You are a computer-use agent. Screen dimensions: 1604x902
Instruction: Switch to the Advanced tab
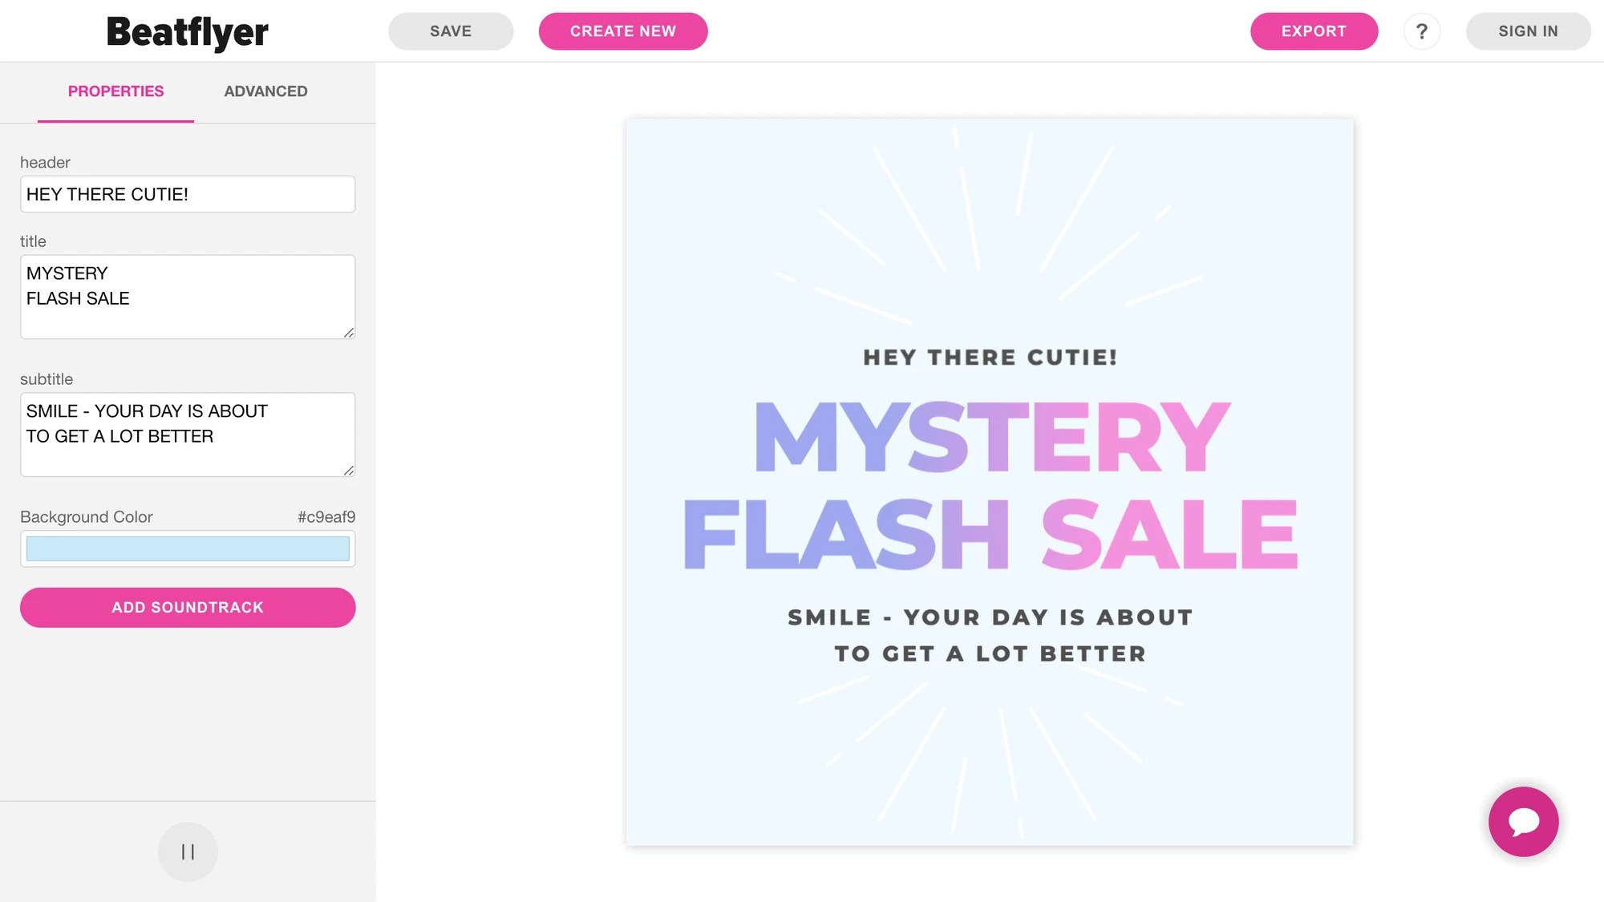pyautogui.click(x=265, y=91)
